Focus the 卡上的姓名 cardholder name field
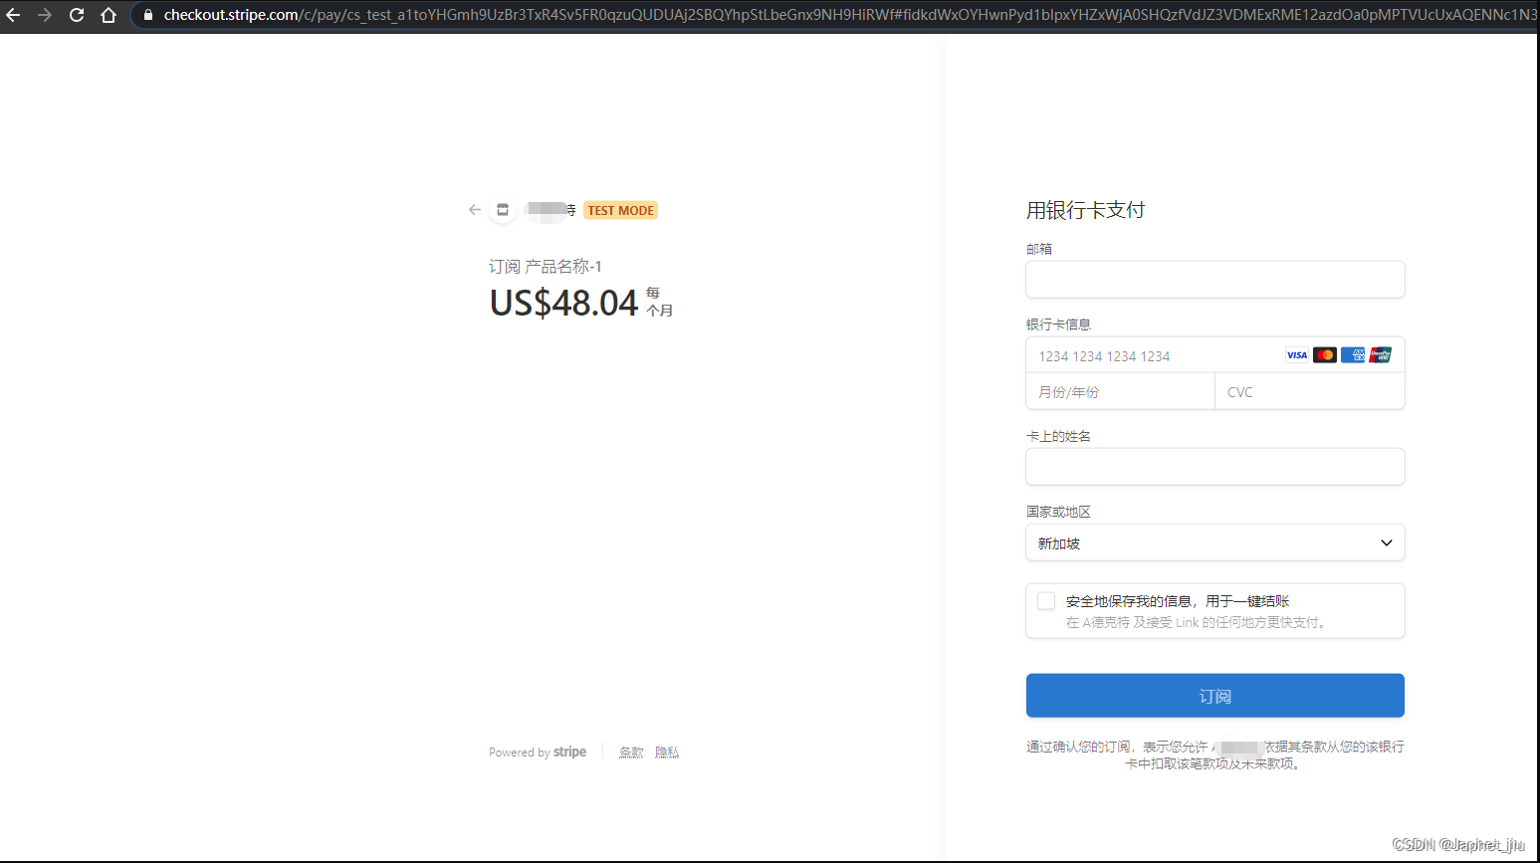 point(1215,467)
